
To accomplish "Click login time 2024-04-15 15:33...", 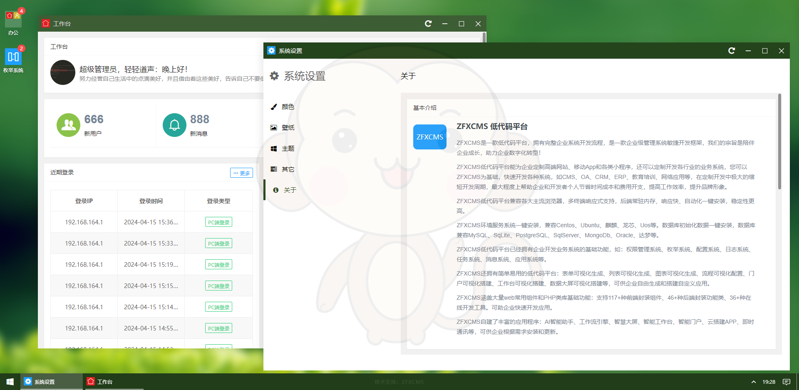I will click(x=151, y=243).
